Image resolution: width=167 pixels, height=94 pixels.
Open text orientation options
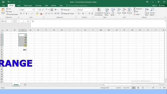pyautogui.click(x=56, y=10)
